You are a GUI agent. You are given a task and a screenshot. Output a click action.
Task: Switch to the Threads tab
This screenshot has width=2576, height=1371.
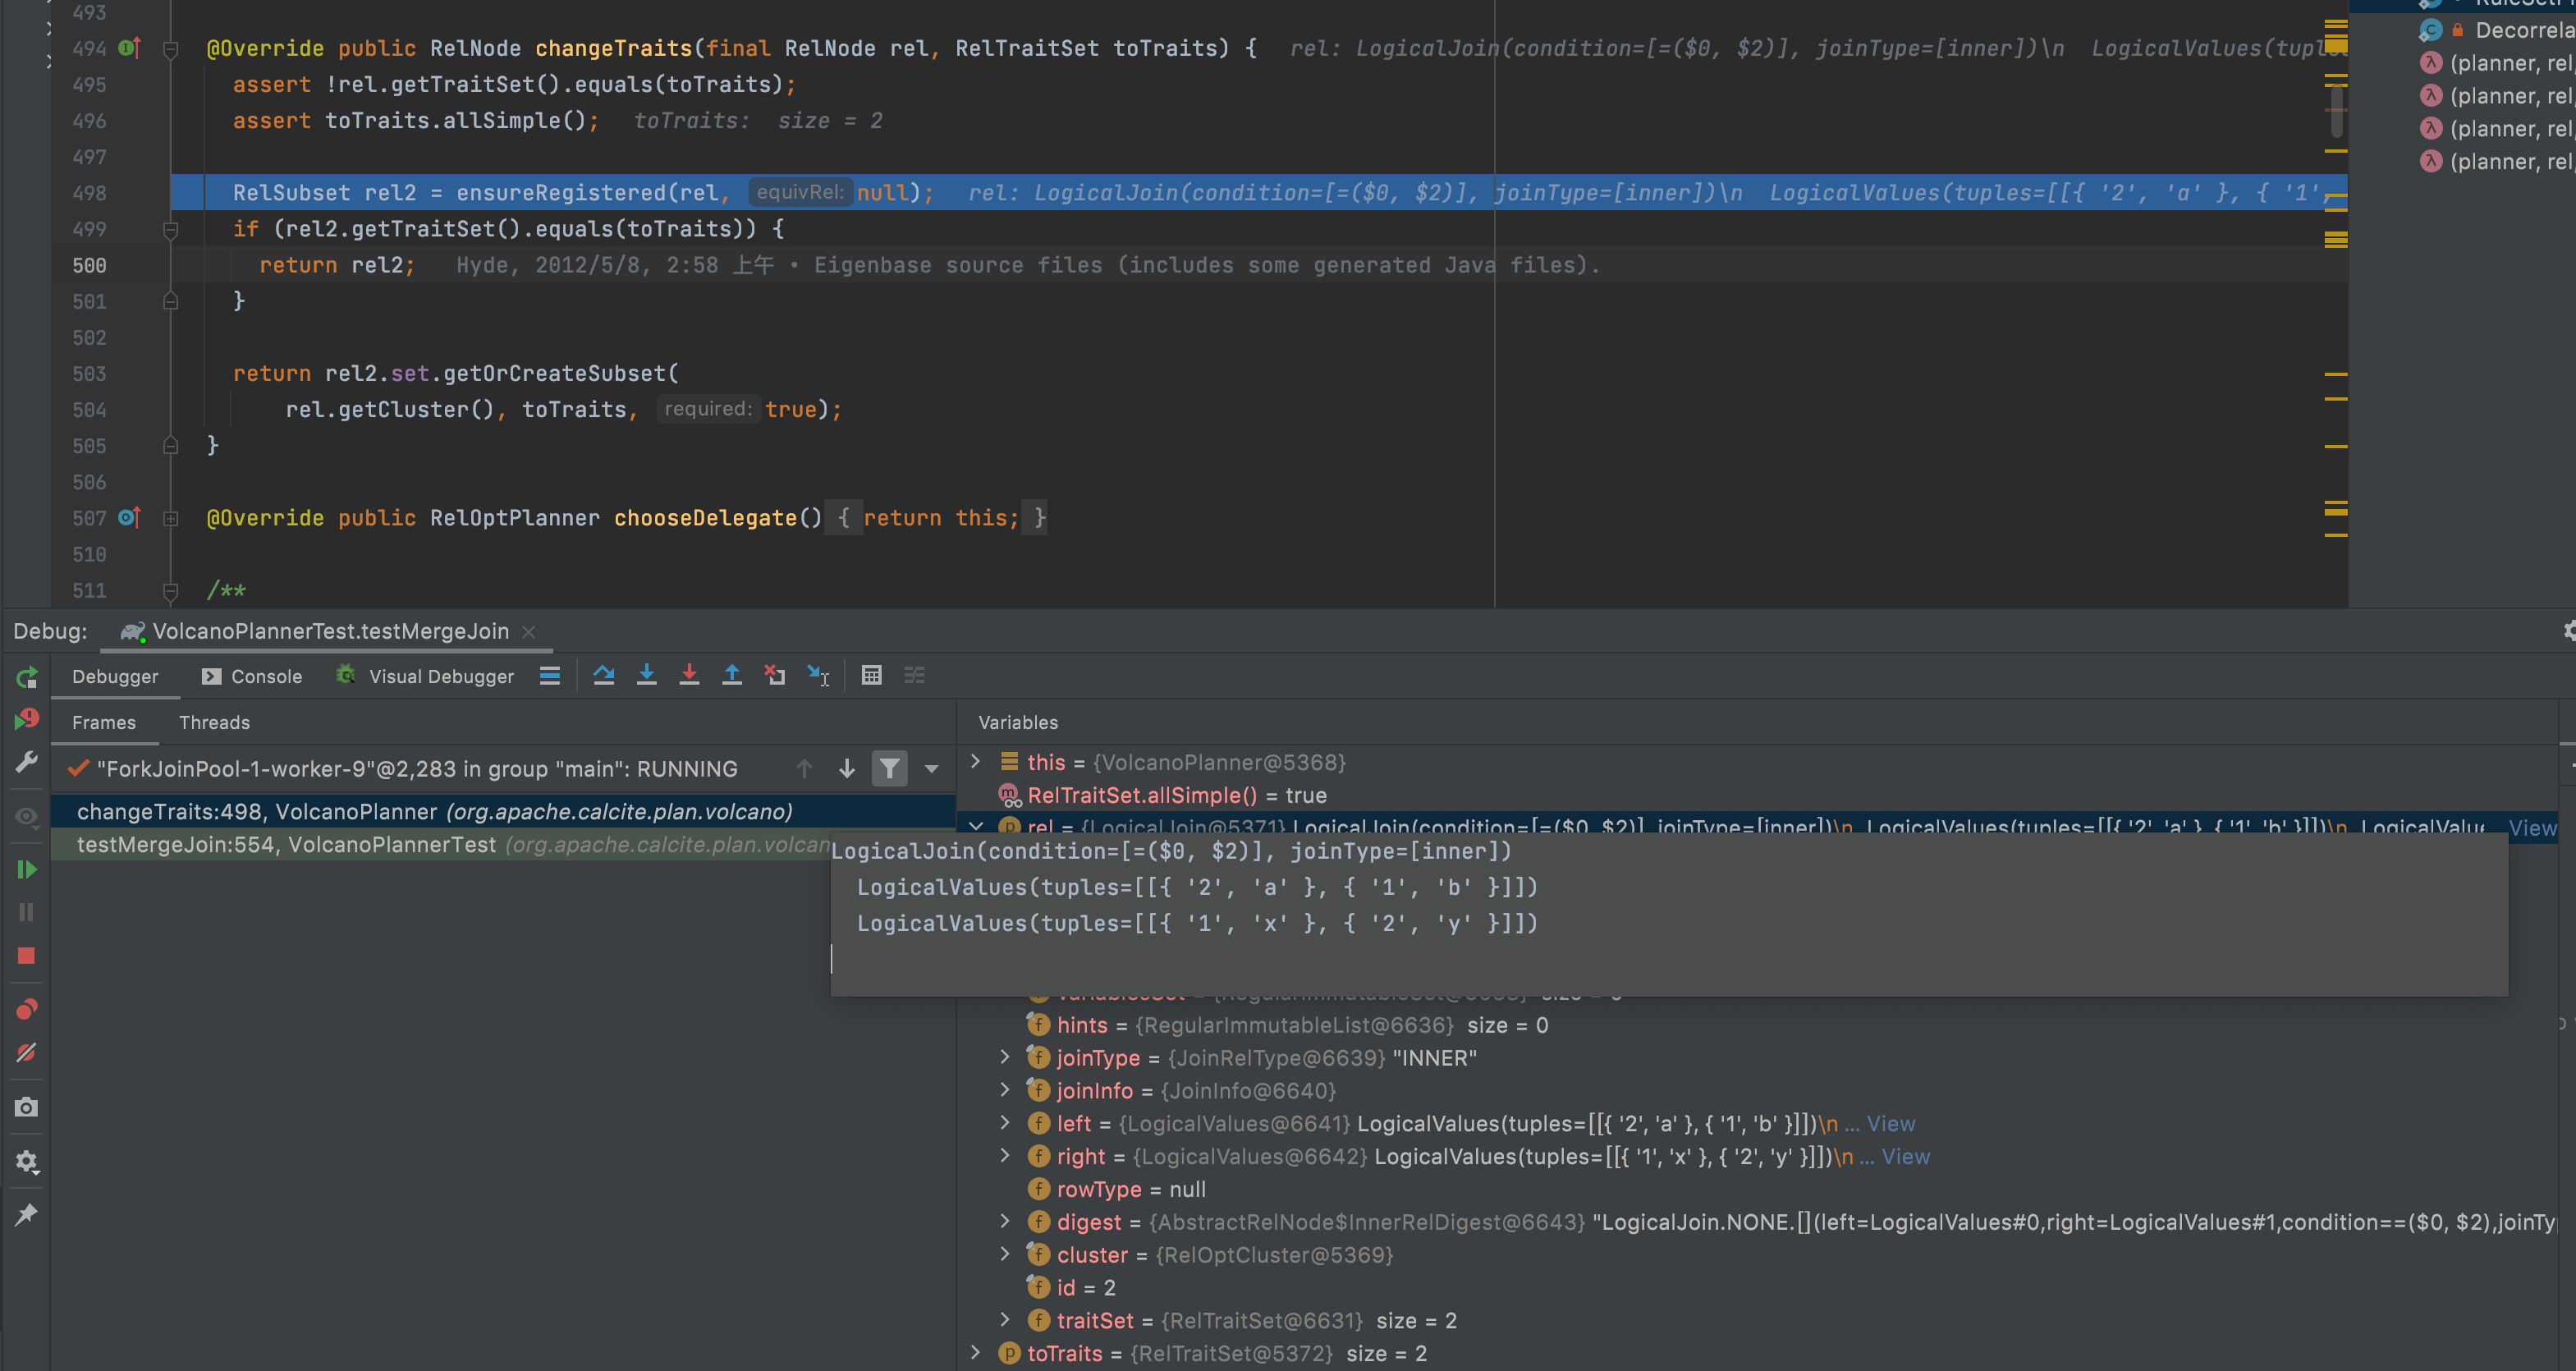[214, 722]
